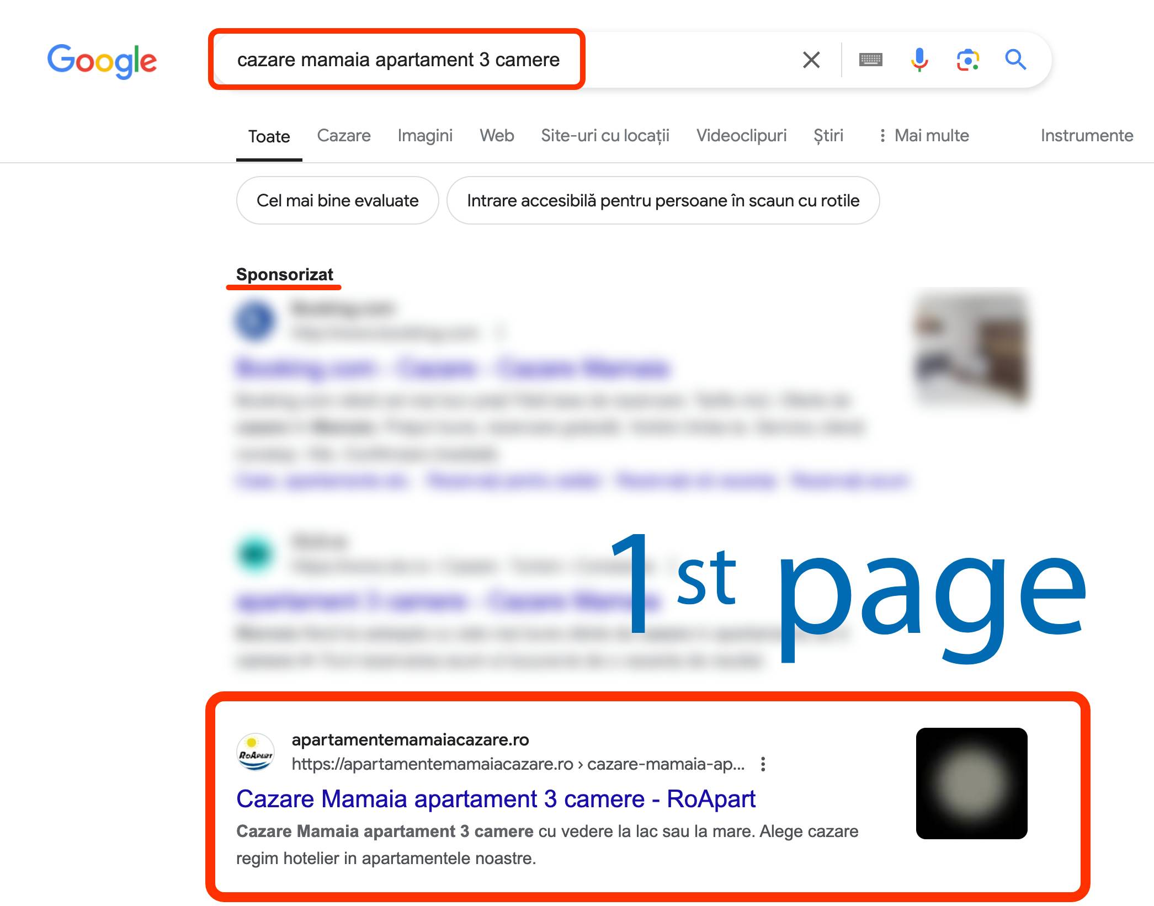Toggle the wheelchair accessible entrance filter chip
The width and height of the screenshot is (1154, 906).
[x=663, y=200]
